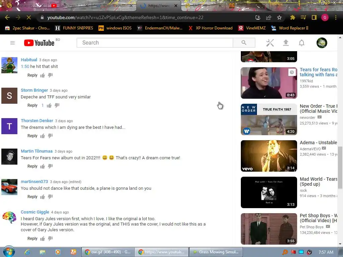Go back with browser back arrow
This screenshot has width=343, height=257.
click(x=7, y=17)
